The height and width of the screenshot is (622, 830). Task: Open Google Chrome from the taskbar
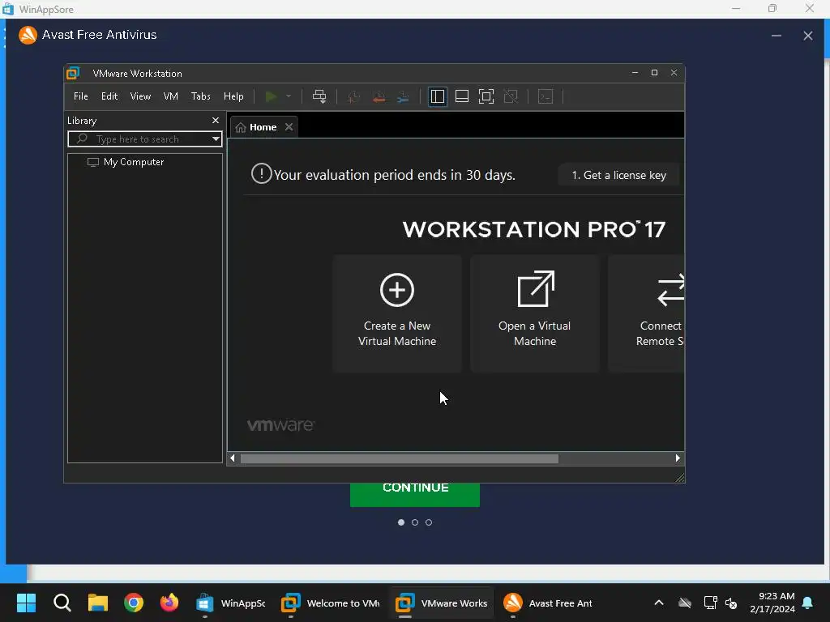point(134,603)
